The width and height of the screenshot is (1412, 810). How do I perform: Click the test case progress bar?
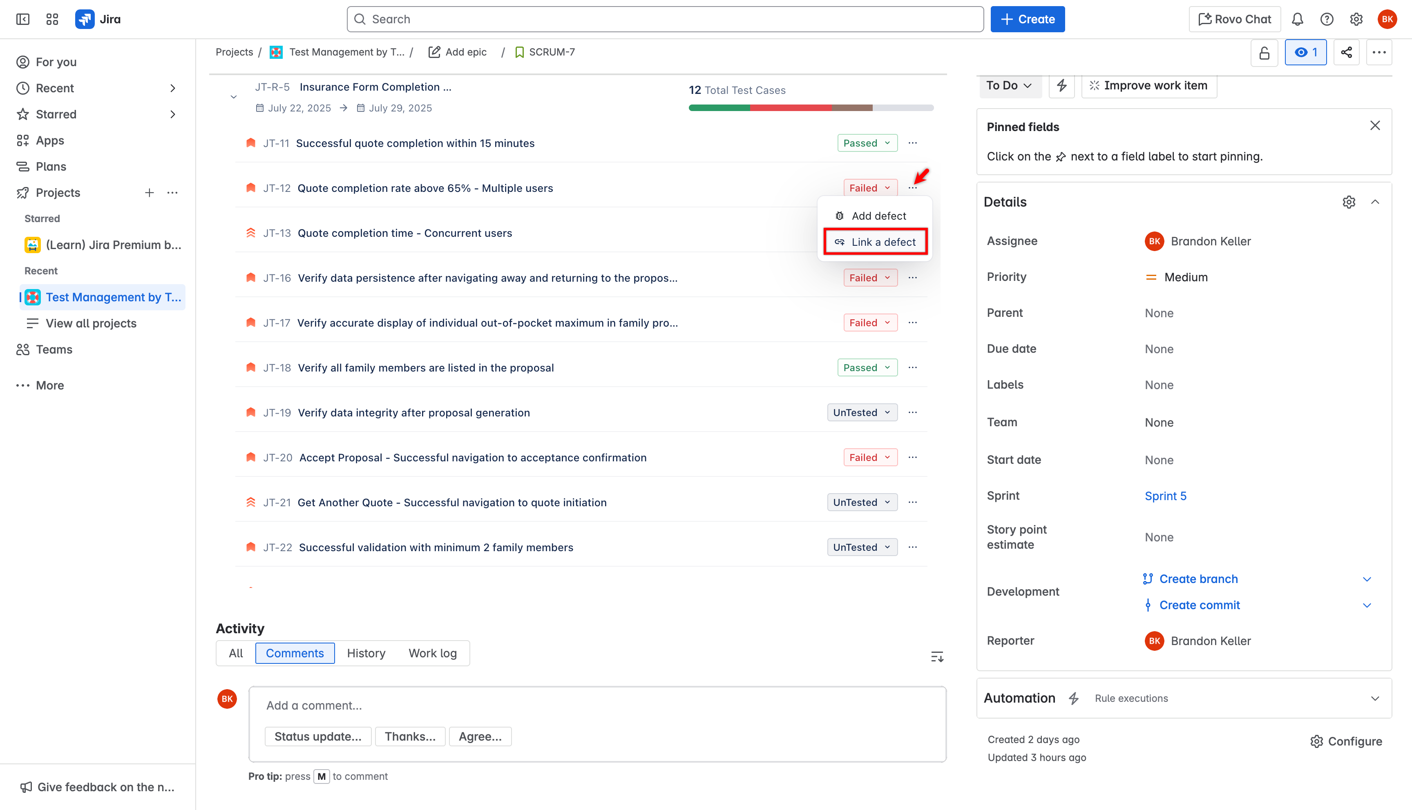tap(810, 108)
